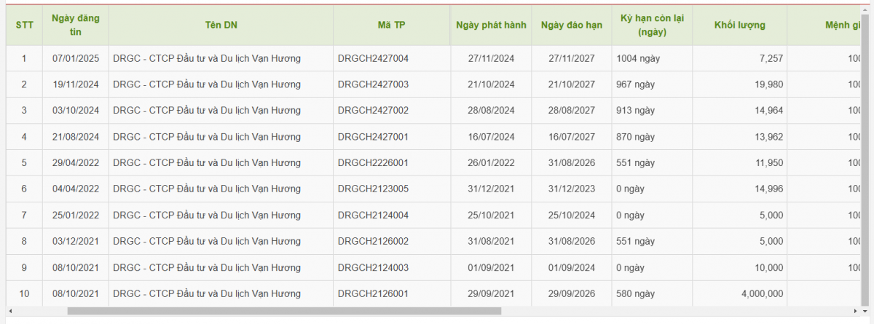The image size is (874, 324).
Task: Open bond code DRGCH2427004
Action: (373, 58)
